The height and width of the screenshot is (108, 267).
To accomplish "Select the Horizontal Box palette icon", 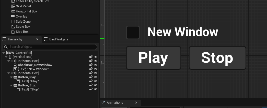I will pyautogui.click(x=13, y=11).
